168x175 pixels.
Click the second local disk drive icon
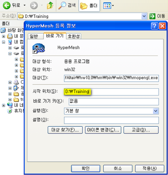(16, 54)
